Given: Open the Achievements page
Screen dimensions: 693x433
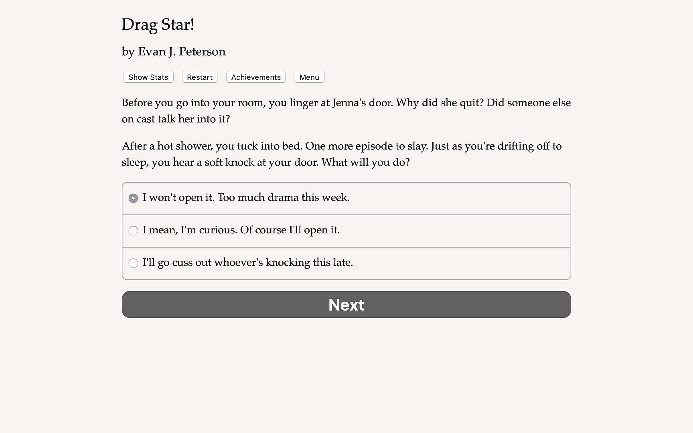Looking at the screenshot, I should tap(256, 77).
